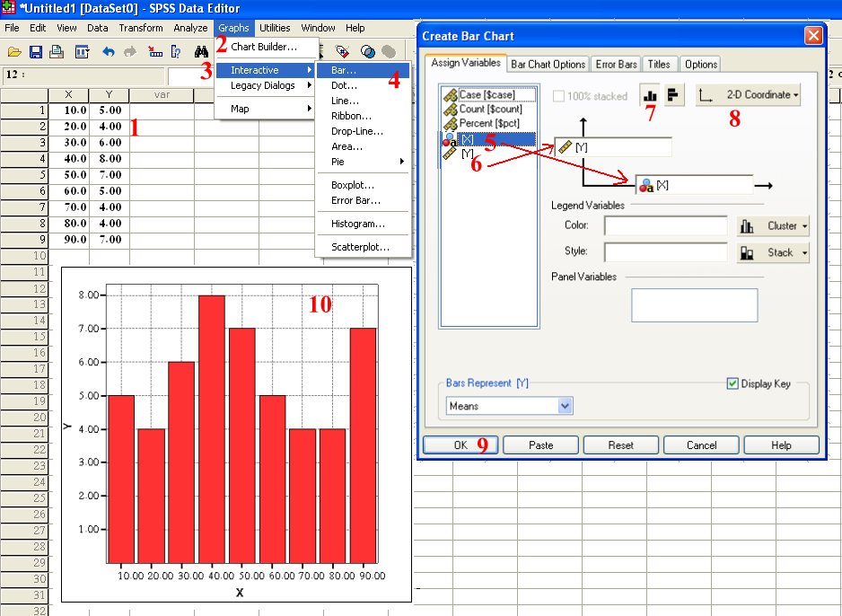
Task: Click the Paste button
Action: (540, 445)
